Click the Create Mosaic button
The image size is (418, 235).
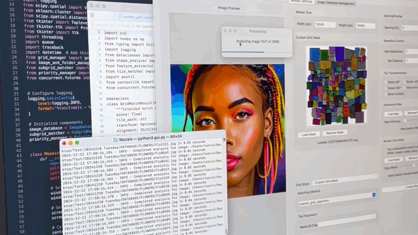[x=401, y=187]
